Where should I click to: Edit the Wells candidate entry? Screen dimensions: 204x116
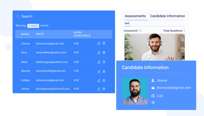point(99,62)
